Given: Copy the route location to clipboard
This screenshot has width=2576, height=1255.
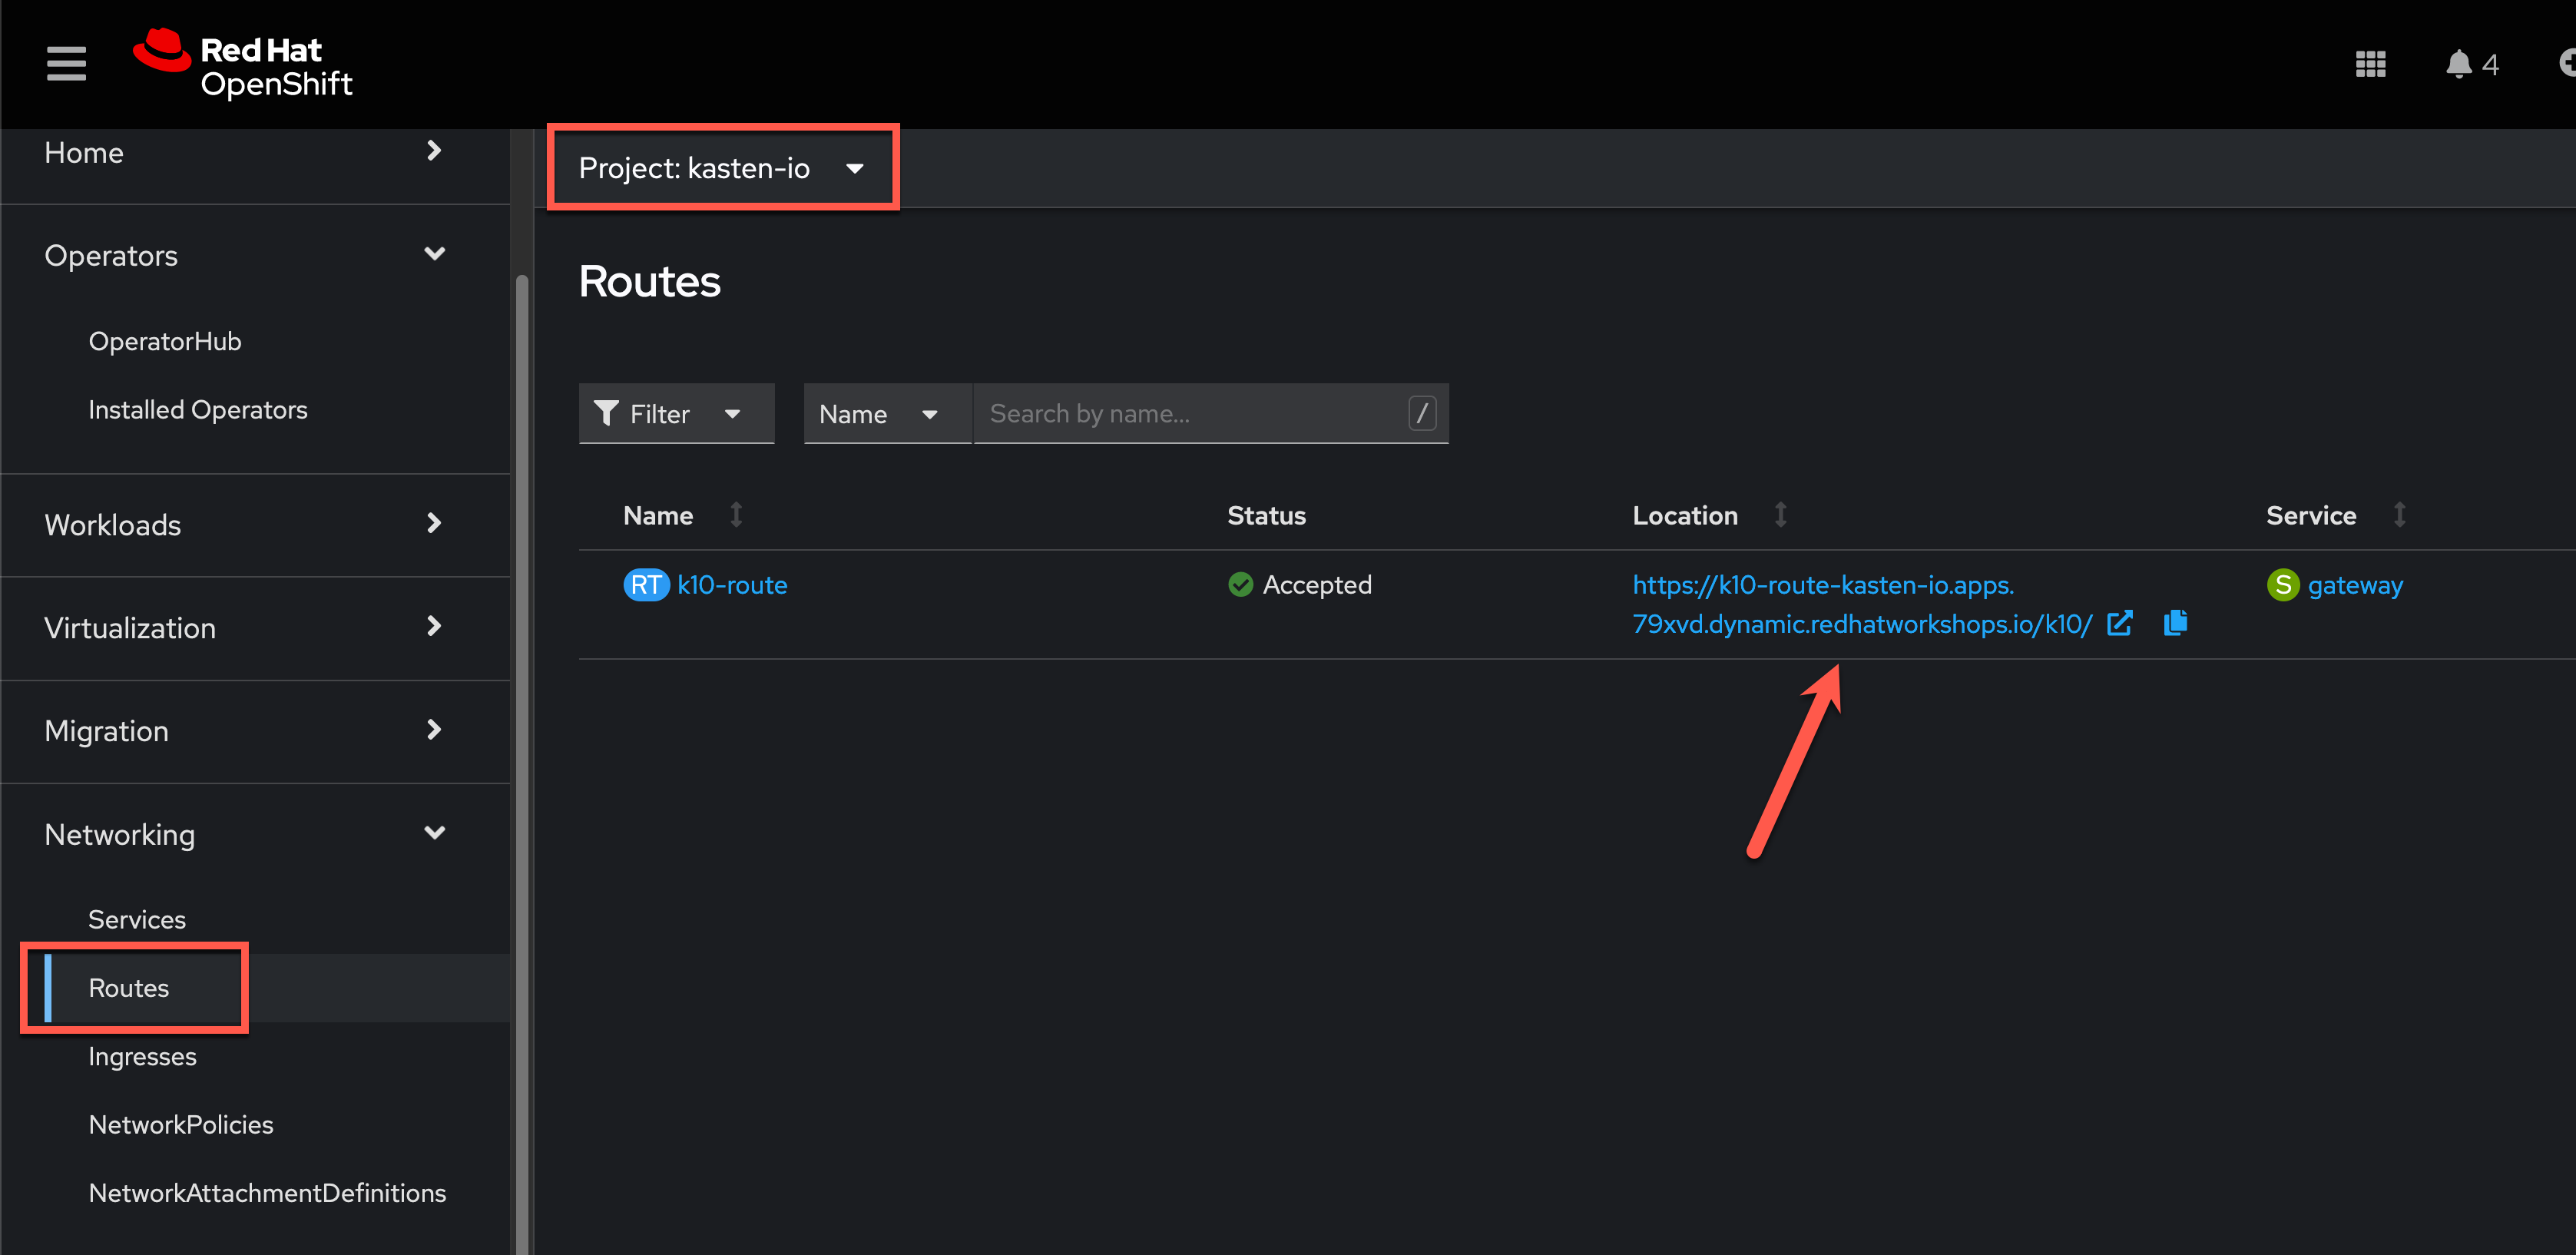Looking at the screenshot, I should click(x=2176, y=623).
